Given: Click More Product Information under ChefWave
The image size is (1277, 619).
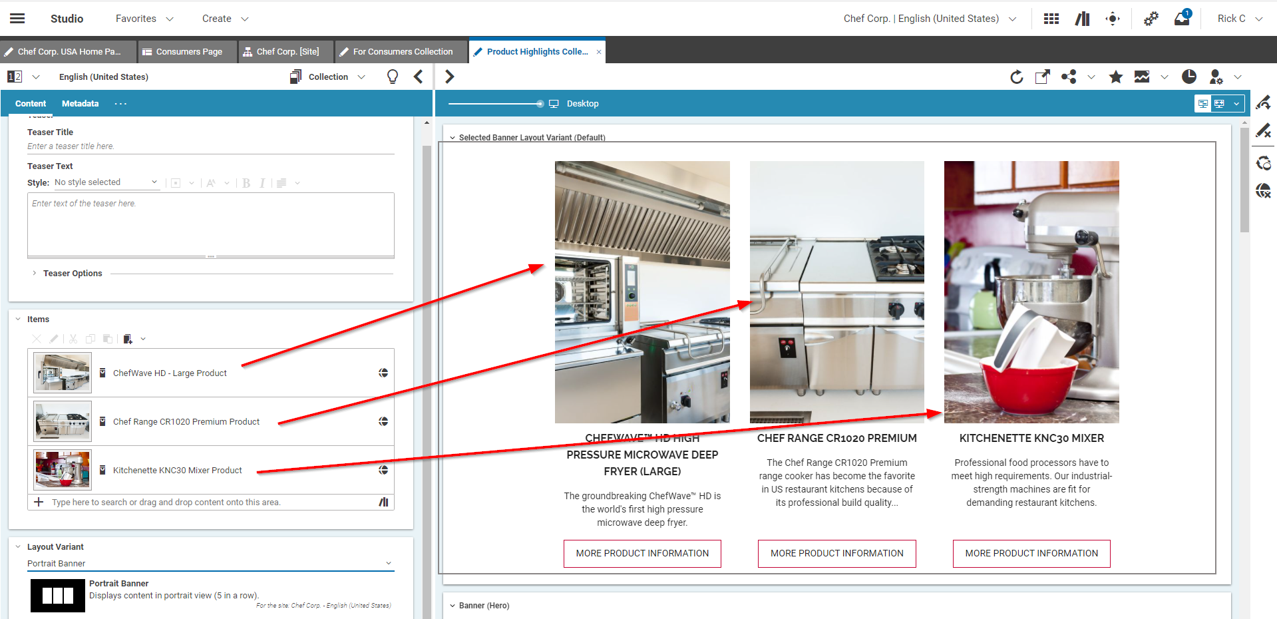Looking at the screenshot, I should point(642,554).
